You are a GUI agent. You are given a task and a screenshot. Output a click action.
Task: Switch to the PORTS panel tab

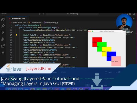pos(63,72)
